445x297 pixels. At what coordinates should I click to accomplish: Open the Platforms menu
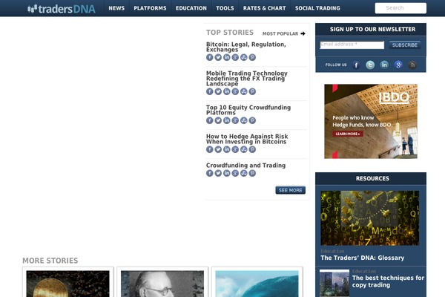pos(150,8)
